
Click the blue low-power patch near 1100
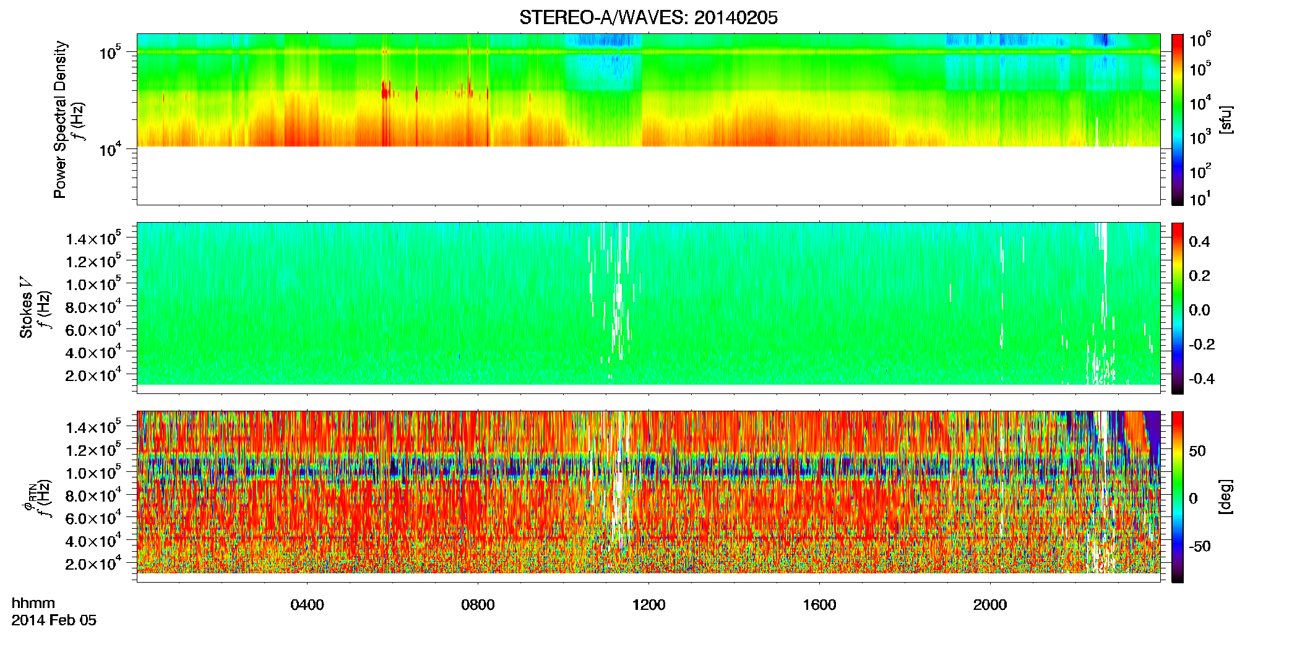click(x=603, y=62)
